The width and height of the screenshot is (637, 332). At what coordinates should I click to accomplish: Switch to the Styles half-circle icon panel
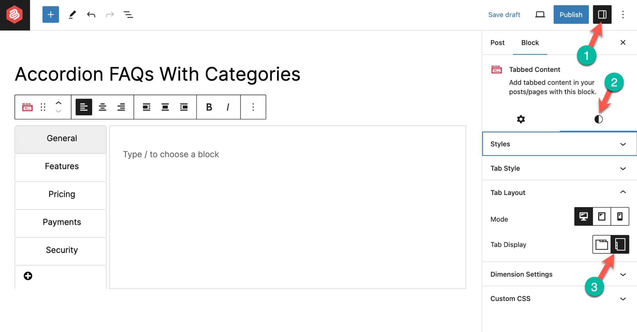(x=598, y=119)
